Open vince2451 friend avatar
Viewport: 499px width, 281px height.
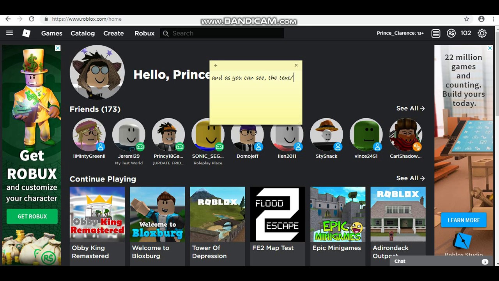pyautogui.click(x=366, y=135)
